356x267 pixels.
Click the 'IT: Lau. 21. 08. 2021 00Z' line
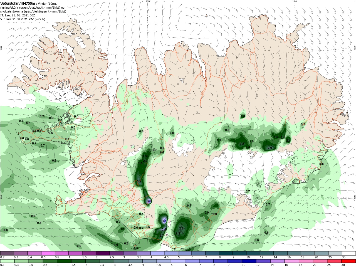17,15
